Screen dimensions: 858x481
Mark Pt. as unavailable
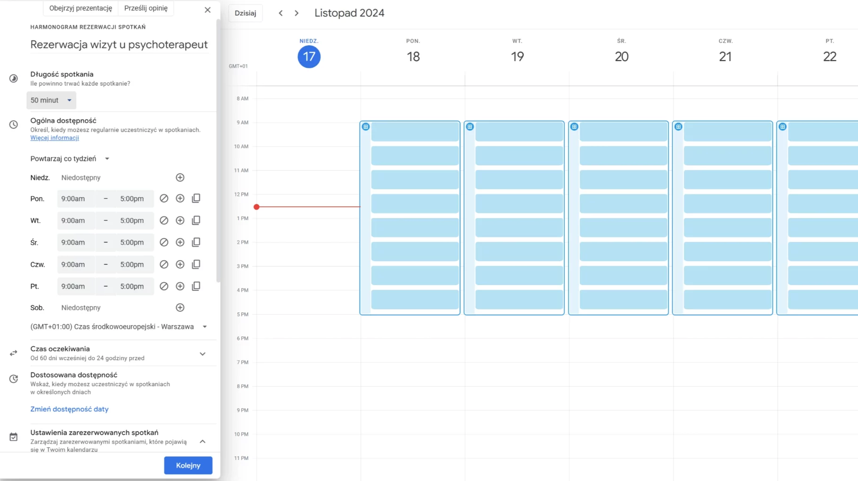coord(164,286)
